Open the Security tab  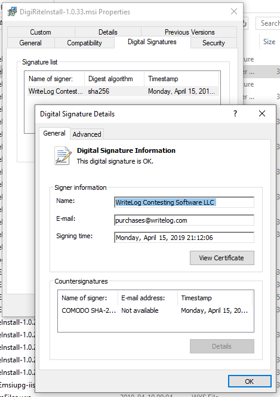point(213,43)
